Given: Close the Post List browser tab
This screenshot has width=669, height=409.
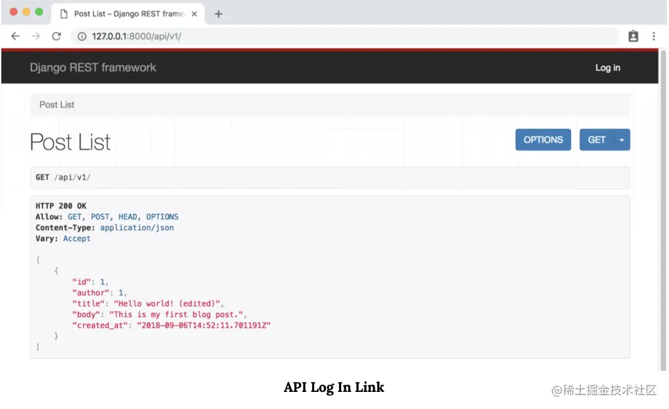Looking at the screenshot, I should click(194, 14).
